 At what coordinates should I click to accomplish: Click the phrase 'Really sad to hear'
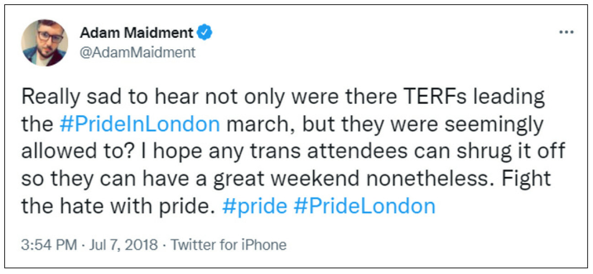[x=102, y=97]
